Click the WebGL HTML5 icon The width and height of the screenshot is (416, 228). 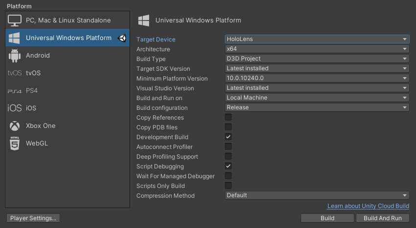pos(15,144)
